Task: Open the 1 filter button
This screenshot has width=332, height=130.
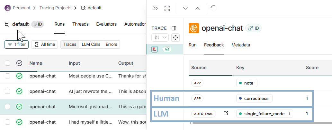Action: [x=16, y=45]
